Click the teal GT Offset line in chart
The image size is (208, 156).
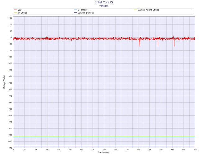pyautogui.click(x=104, y=137)
